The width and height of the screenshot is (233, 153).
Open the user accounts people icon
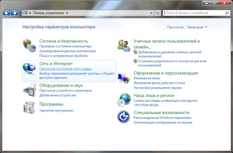tap(124, 45)
